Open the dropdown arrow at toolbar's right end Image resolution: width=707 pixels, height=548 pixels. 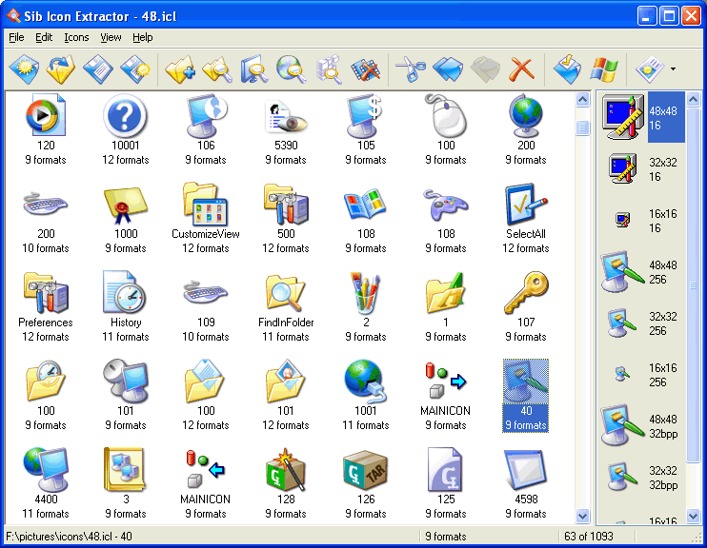coord(674,69)
